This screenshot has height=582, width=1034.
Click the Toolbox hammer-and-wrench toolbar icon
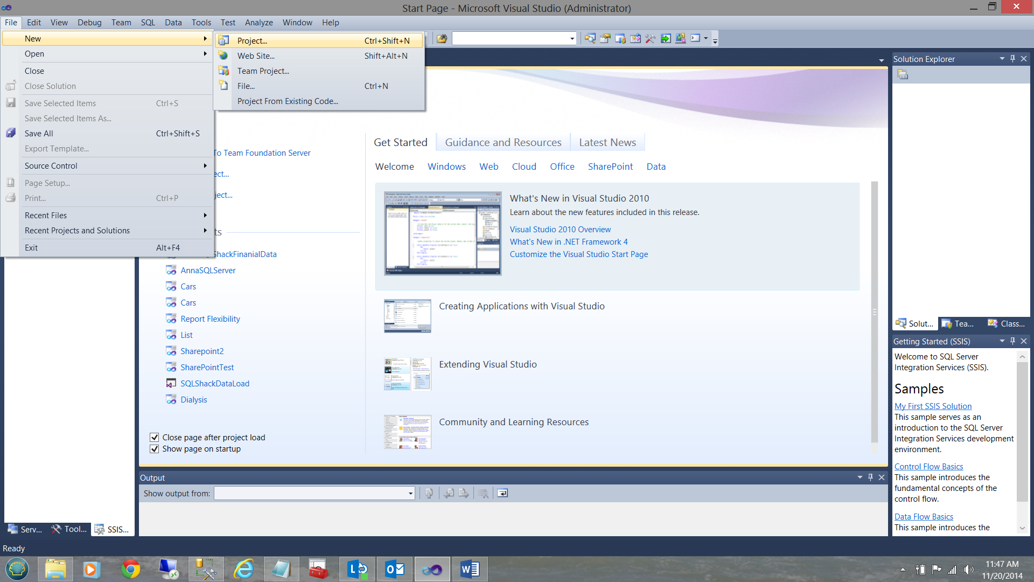[x=651, y=39]
